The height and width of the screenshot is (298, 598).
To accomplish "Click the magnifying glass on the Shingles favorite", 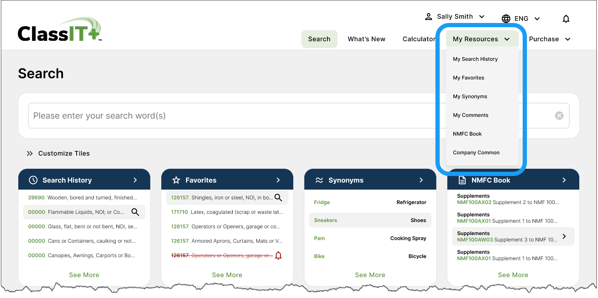I will pos(278,197).
